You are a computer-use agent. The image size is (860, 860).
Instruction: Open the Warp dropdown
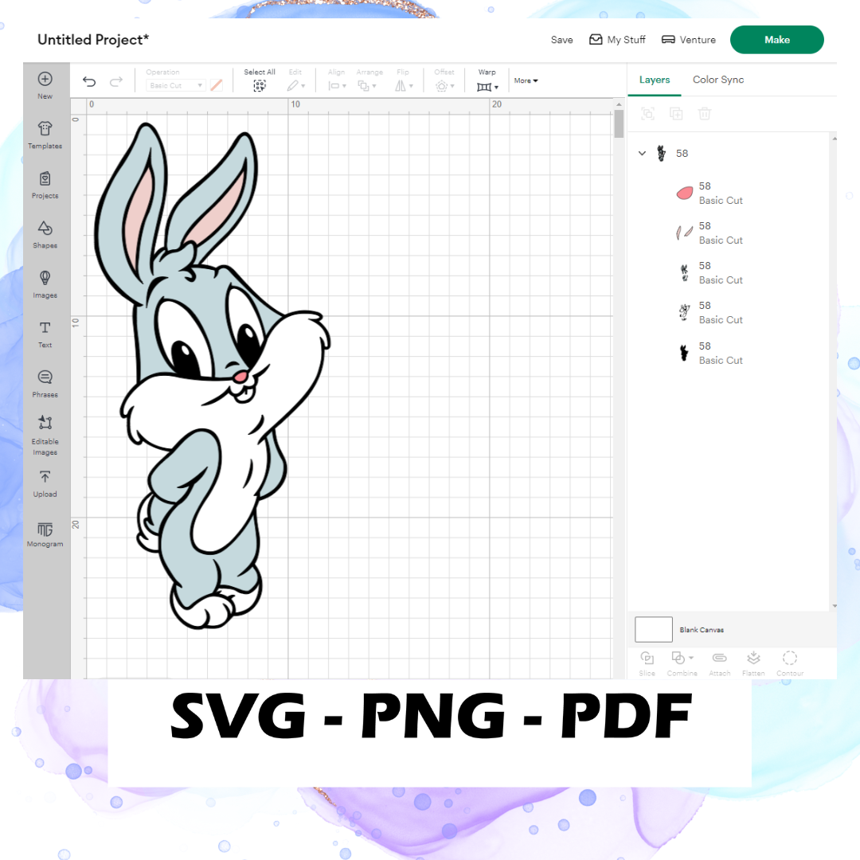coord(487,87)
